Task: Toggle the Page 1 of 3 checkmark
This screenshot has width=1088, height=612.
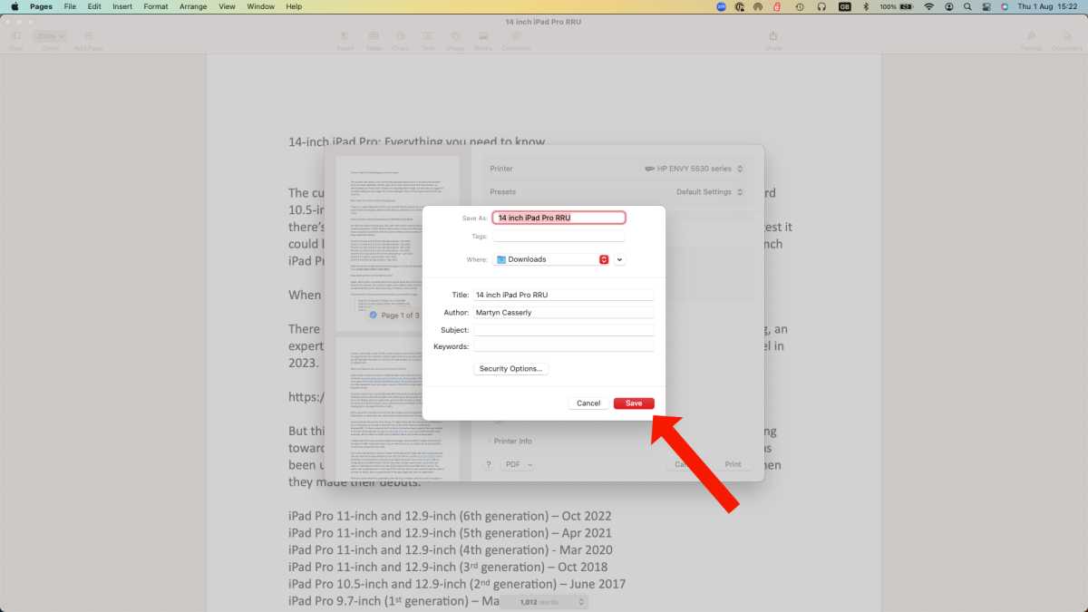Action: pyautogui.click(x=373, y=316)
